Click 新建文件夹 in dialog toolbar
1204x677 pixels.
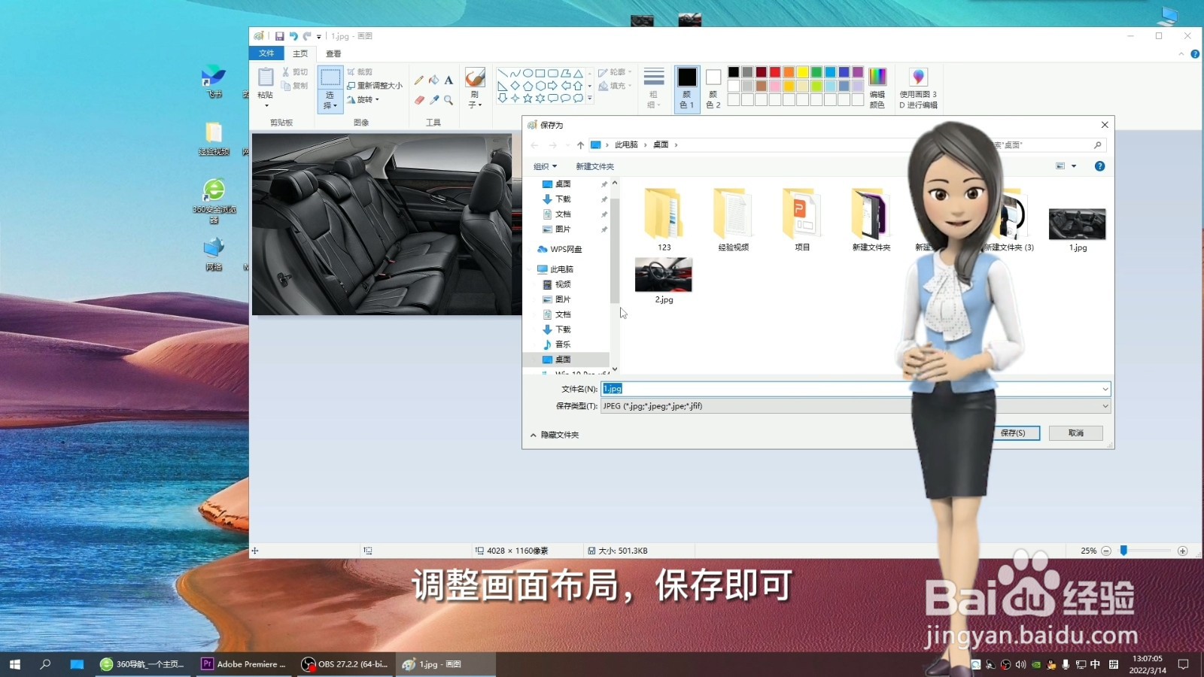(594, 167)
